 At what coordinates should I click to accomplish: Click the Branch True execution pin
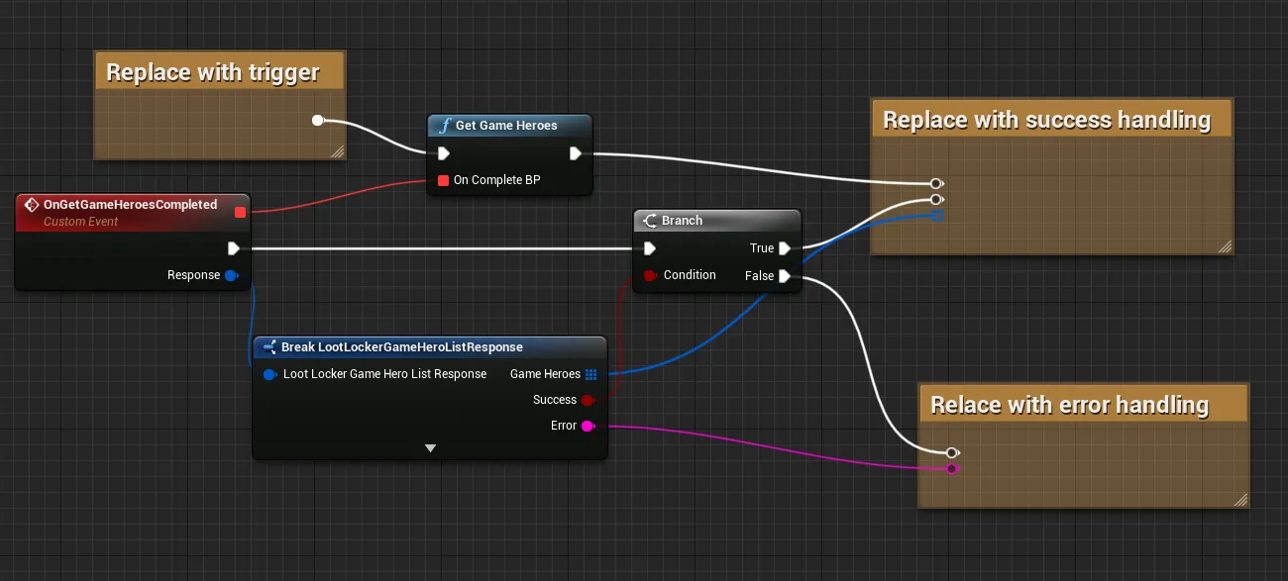785,248
